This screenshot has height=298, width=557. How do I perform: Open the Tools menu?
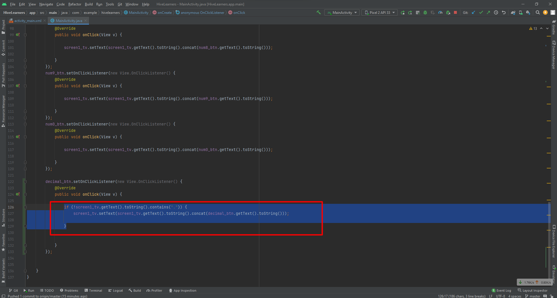click(110, 4)
